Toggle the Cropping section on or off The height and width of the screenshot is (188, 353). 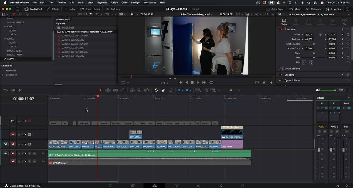pyautogui.click(x=282, y=75)
